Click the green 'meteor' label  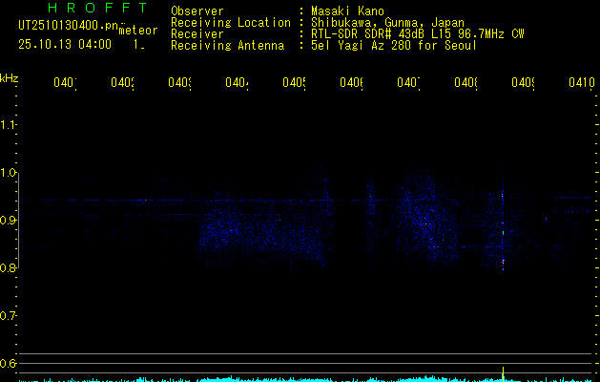click(138, 31)
